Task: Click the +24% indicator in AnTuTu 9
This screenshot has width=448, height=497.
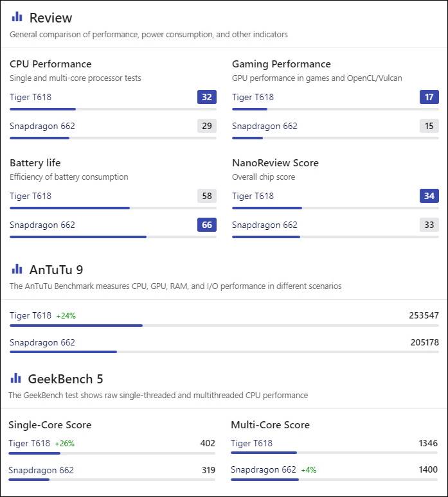Action: (66, 316)
